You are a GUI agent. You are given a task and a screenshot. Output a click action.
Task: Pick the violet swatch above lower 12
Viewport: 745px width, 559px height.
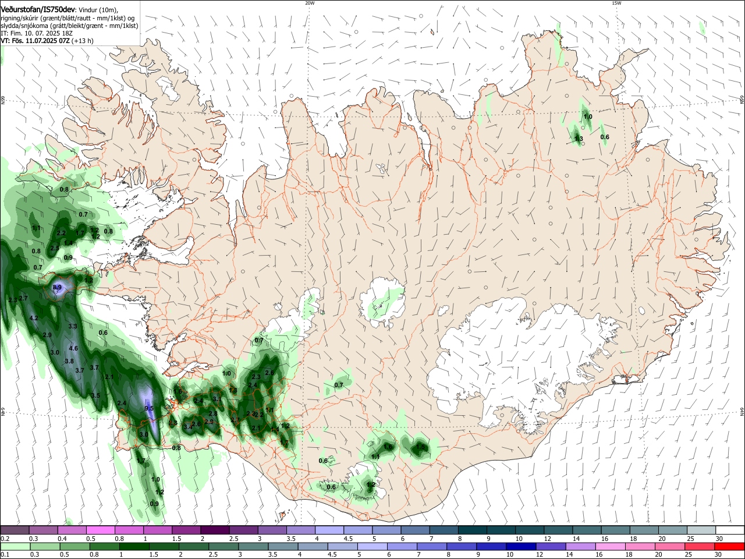[x=551, y=546]
